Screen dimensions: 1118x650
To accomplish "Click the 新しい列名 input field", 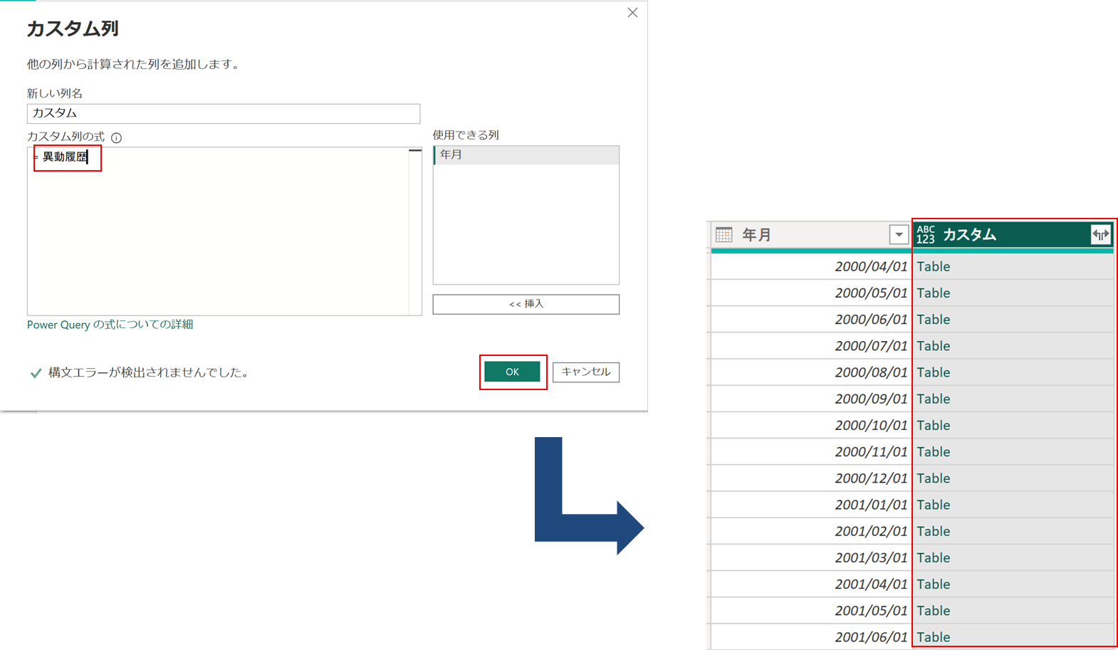I will coord(224,113).
